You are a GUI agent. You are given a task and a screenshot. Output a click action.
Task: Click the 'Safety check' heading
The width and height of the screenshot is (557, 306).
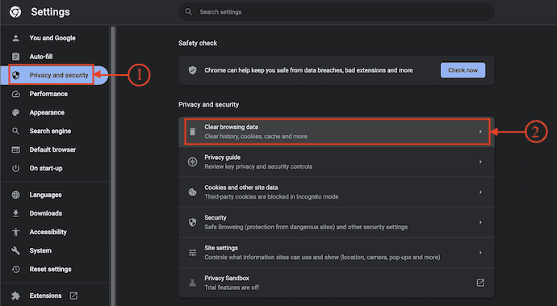[x=198, y=44]
